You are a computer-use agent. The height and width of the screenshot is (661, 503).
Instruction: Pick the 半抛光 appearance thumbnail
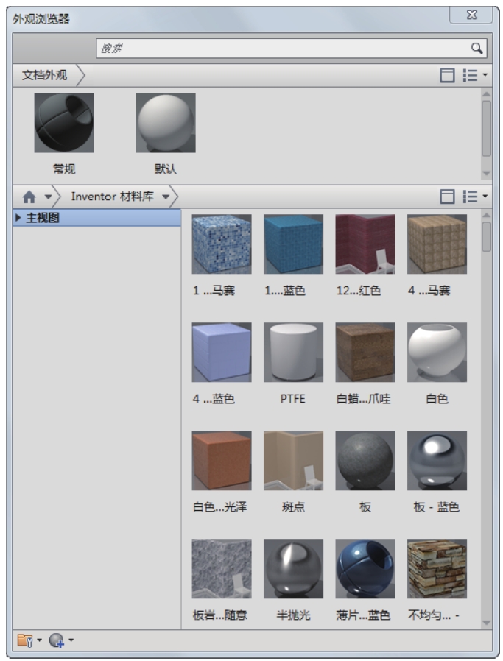click(293, 568)
